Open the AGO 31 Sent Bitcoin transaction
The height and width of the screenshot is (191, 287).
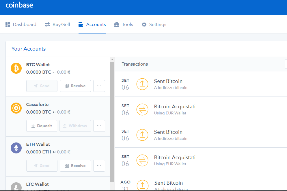coord(201,182)
